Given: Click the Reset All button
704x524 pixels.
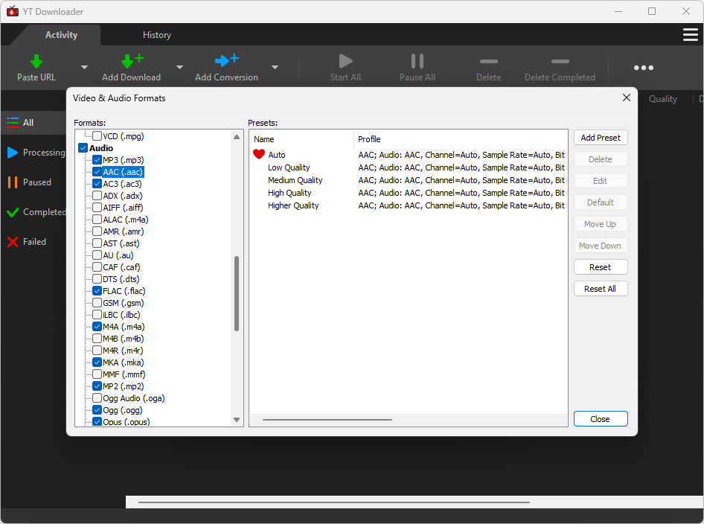Looking at the screenshot, I should [x=601, y=289].
